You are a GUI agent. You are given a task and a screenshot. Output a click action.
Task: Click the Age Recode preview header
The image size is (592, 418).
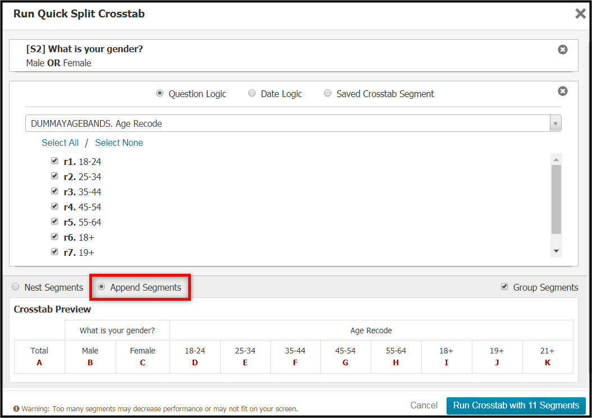point(371,330)
